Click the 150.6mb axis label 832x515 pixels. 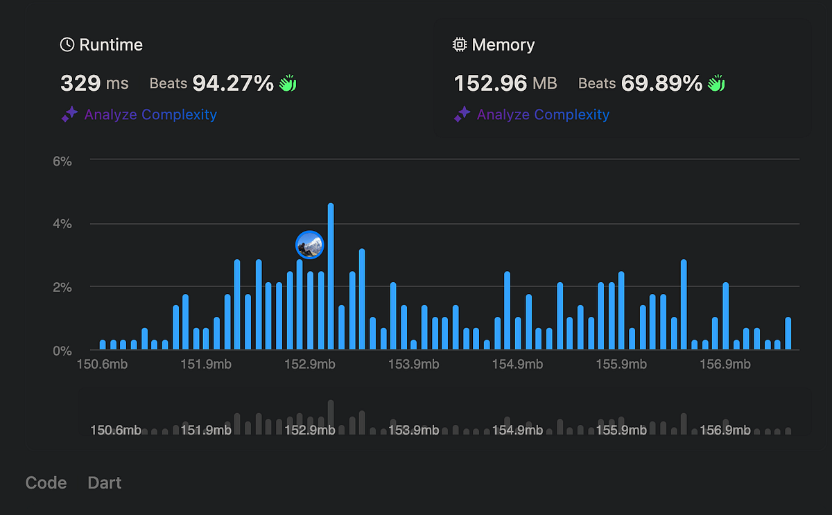click(x=102, y=363)
